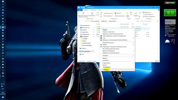
Task: Switch to the Вид ribbon tab
Action: [100, 10]
